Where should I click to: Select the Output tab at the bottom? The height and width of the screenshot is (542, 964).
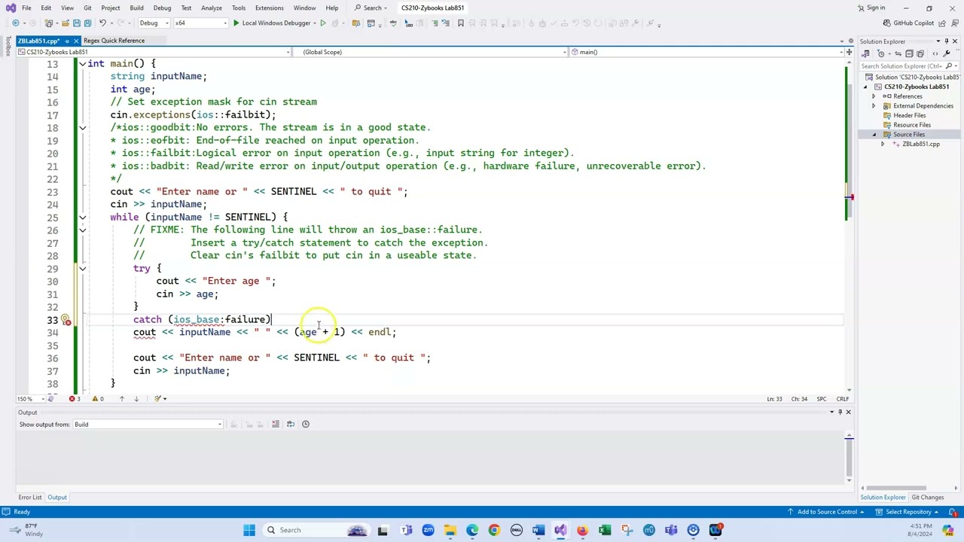tap(57, 498)
